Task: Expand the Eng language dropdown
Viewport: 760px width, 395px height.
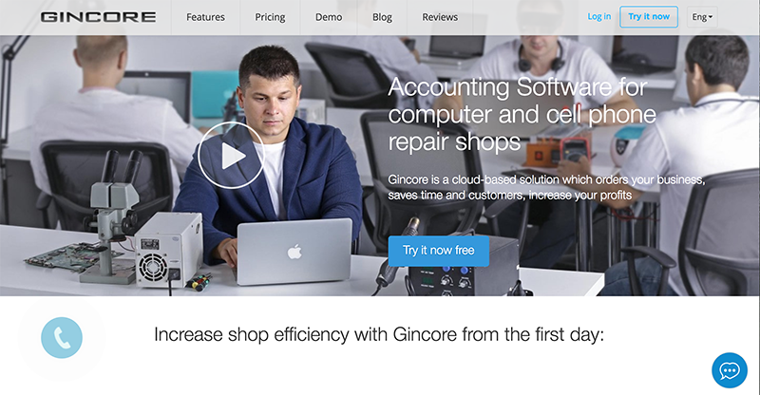Action: 702,17
